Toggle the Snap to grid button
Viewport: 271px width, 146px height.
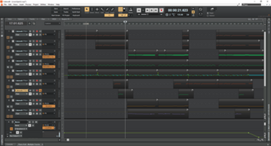(120, 10)
